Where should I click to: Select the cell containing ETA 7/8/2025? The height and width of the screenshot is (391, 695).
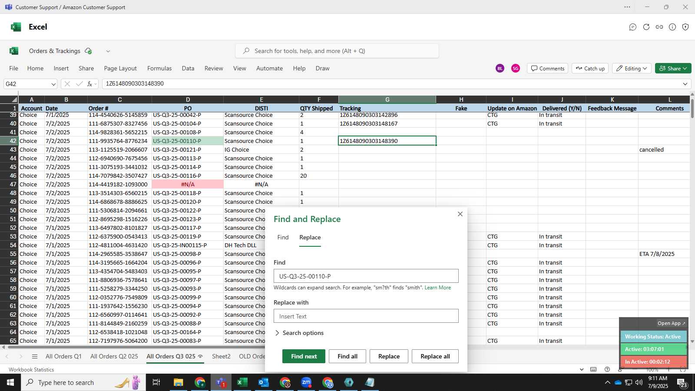[x=663, y=254]
